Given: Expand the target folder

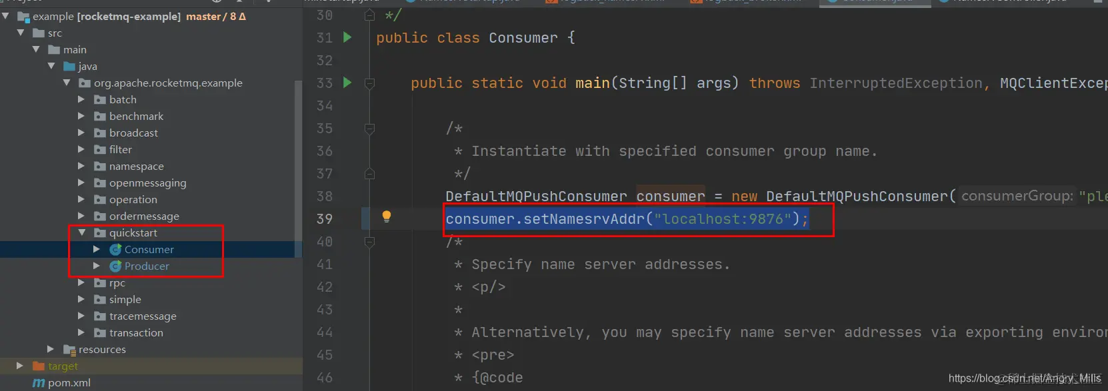Looking at the screenshot, I should click(x=20, y=366).
